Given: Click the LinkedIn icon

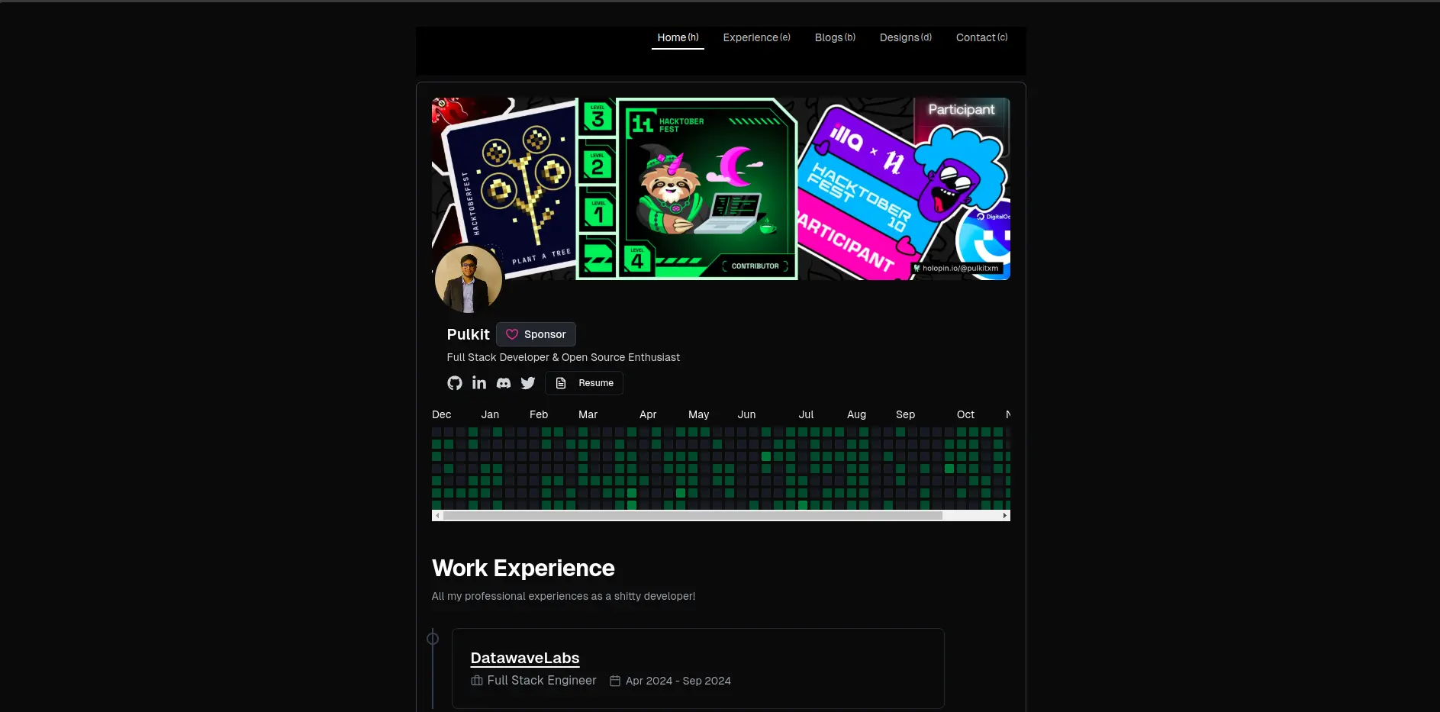Looking at the screenshot, I should tap(479, 383).
